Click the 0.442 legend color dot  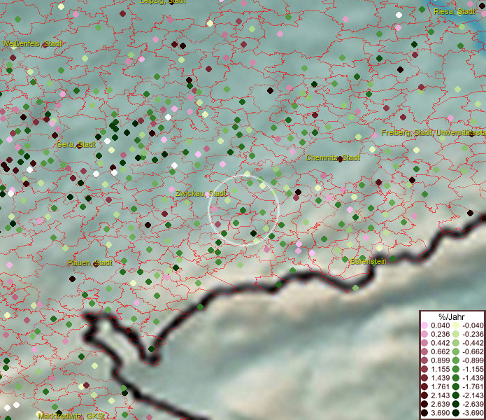[x=424, y=343]
